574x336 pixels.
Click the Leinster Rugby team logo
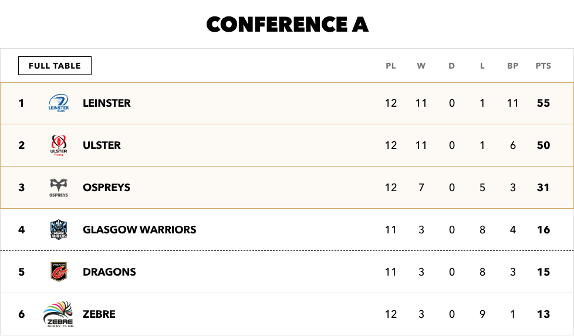59,103
